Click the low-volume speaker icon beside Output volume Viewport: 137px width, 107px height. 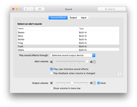pyautogui.click(x=52, y=83)
